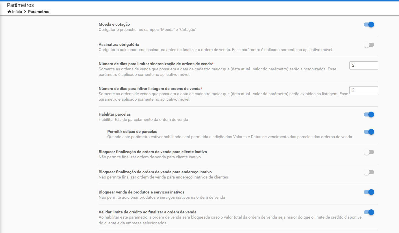
Task: Enable the Assinatura obrigatória toggle
Action: coord(369,45)
